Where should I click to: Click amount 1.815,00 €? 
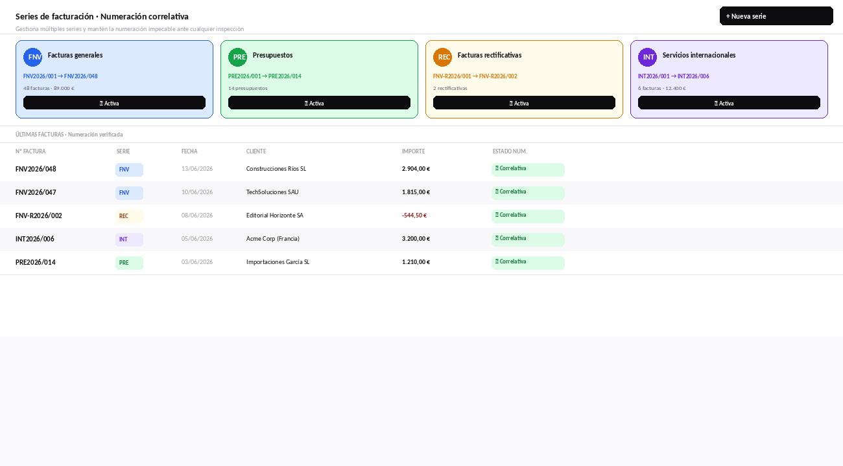tap(416, 192)
